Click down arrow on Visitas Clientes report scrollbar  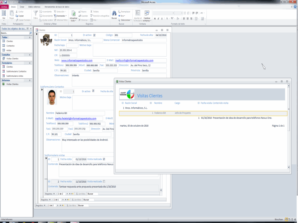[288, 167]
